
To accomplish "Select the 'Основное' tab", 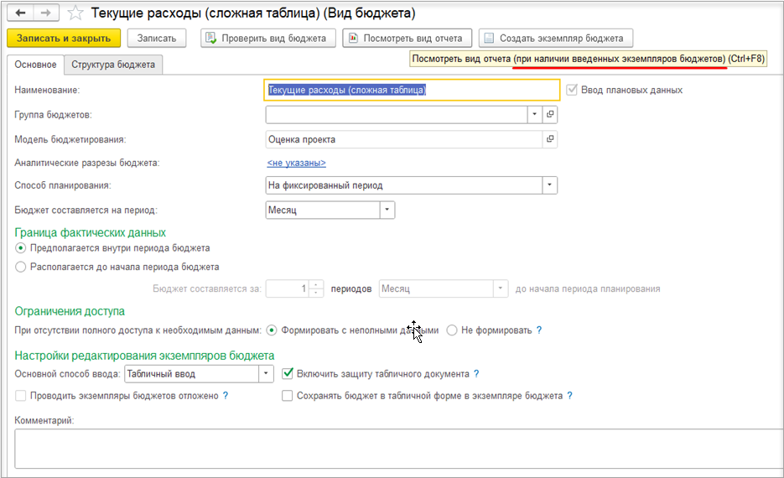I will [x=35, y=65].
